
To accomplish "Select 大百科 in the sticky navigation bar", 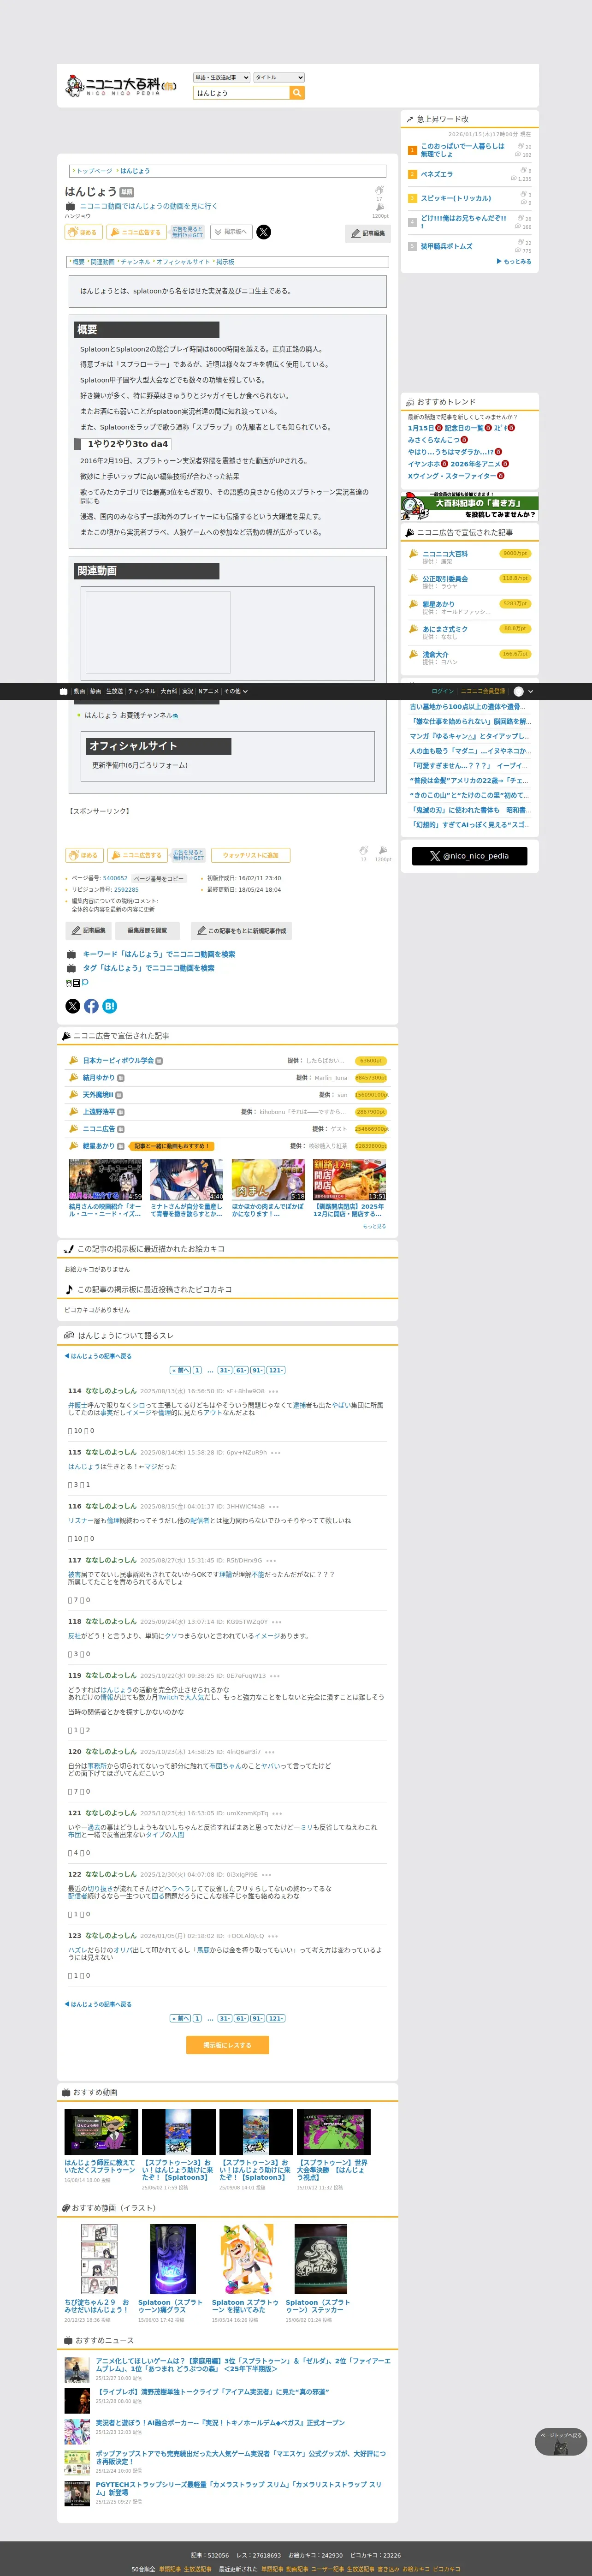I will (x=169, y=691).
